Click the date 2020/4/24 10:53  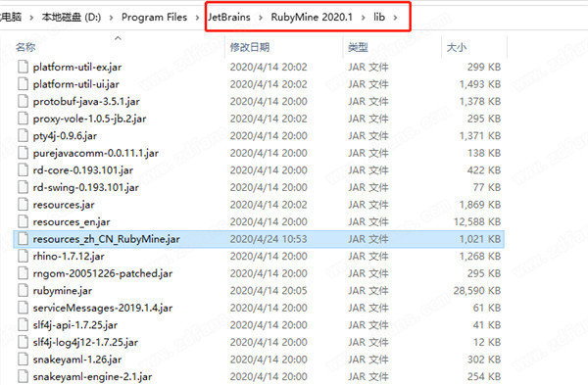click(x=269, y=239)
